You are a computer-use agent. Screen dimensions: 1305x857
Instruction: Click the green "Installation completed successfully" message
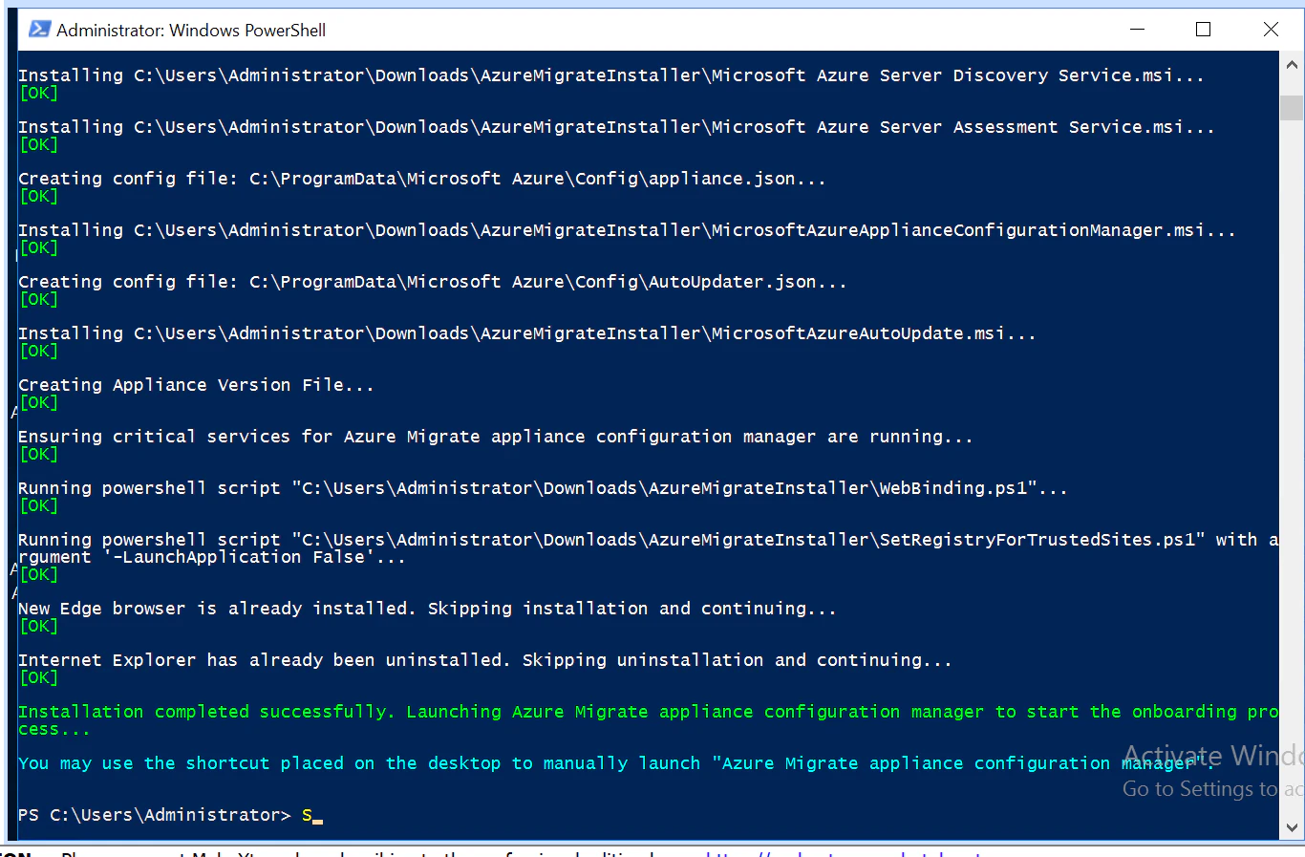[648, 720]
